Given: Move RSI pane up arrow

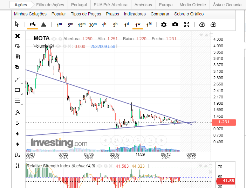Looking at the screenshot, I should tap(206, 166).
